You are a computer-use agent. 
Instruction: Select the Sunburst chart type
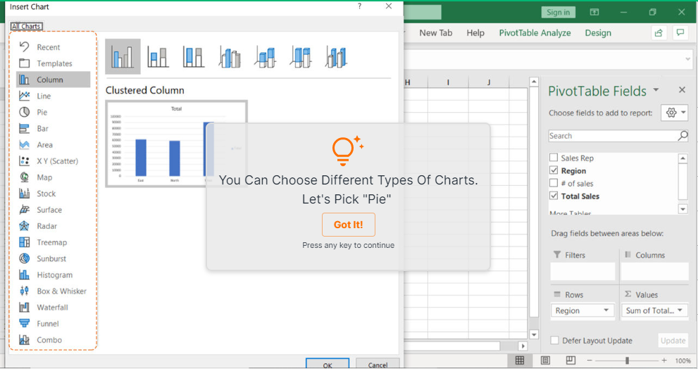coord(53,258)
